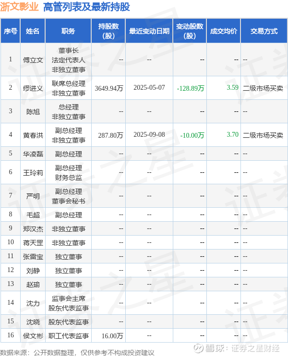Select the 最近变动日期 column header

(x=149, y=31)
